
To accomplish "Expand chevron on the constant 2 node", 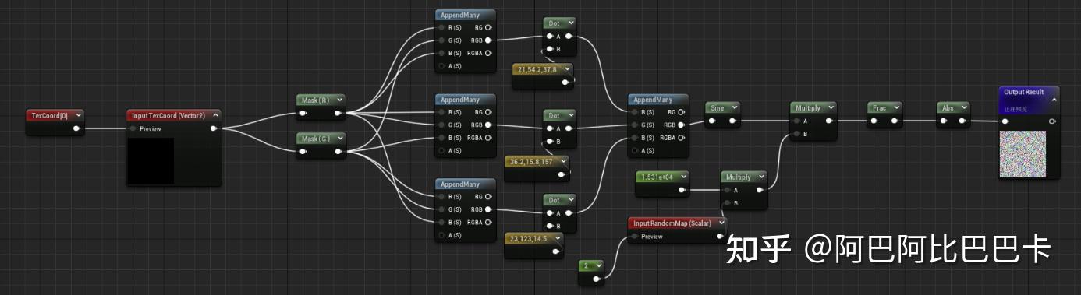I will point(599,265).
